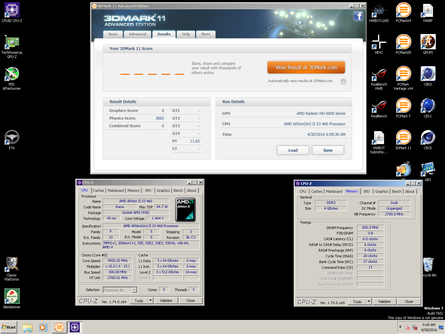Click the Save button in Run Details
445x334 pixels.
tap(328, 150)
